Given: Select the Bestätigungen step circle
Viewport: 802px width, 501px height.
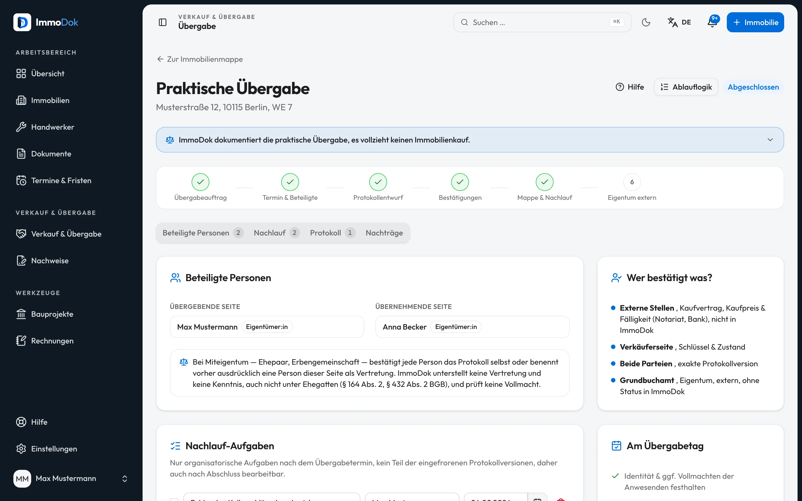Looking at the screenshot, I should tap(460, 182).
